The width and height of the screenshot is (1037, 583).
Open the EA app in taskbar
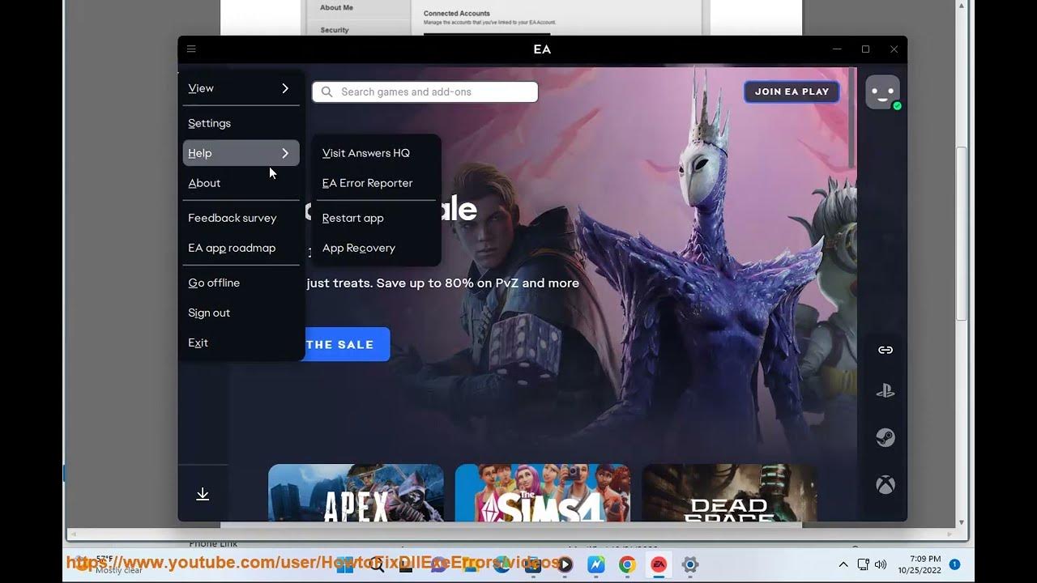pos(659,564)
